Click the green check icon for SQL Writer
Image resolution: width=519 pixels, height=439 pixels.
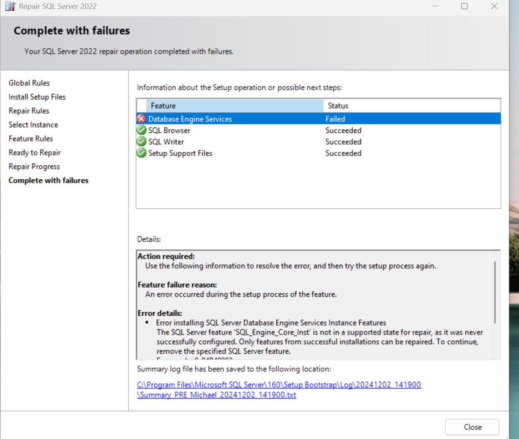[142, 142]
